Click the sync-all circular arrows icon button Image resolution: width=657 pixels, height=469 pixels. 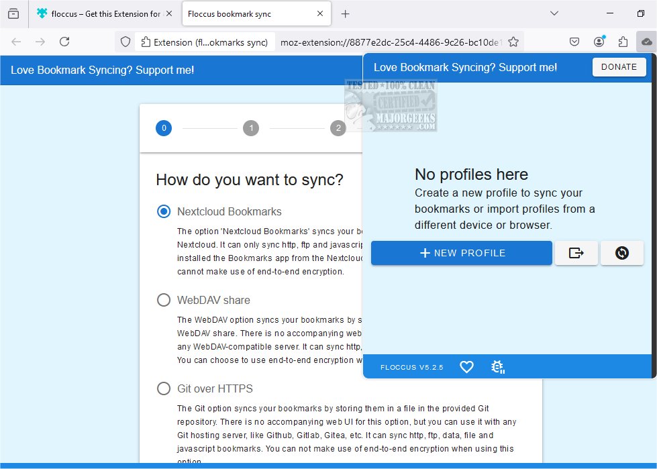click(621, 253)
